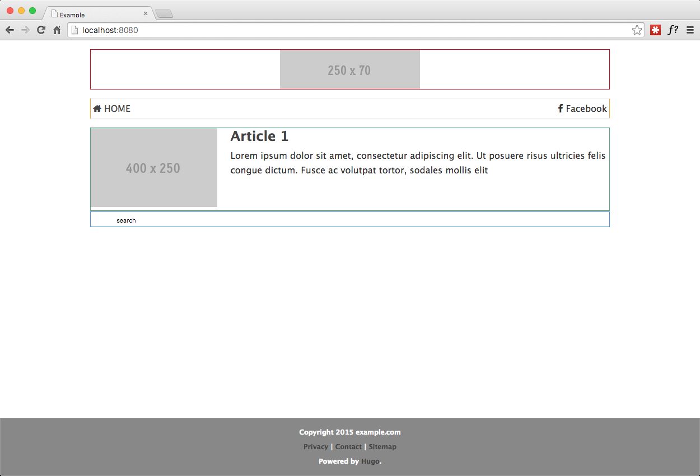Image resolution: width=700 pixels, height=476 pixels.
Task: Open the browser home page icon
Action: tap(57, 30)
